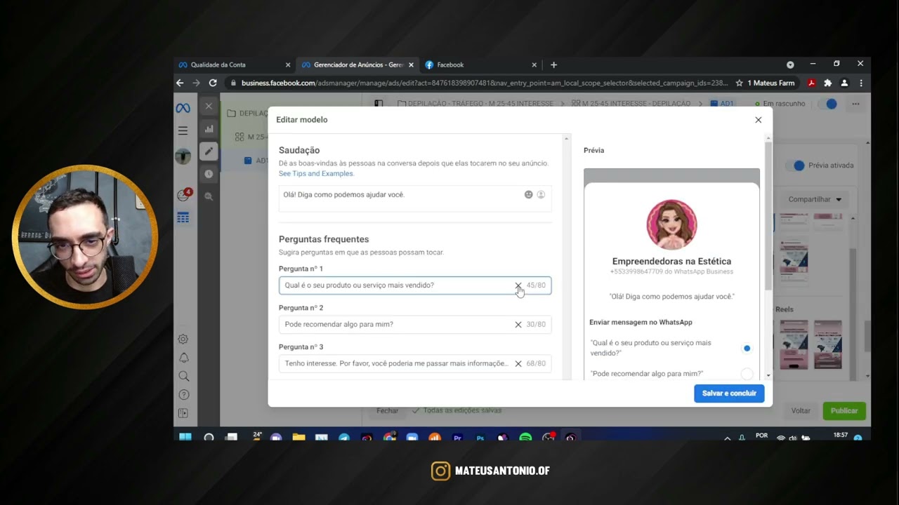This screenshot has height=505, width=899.
Task: Select DEPILAÇÃO campaign folder in tree
Action: 247,113
